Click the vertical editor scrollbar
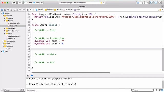The image size is (164, 92). click(x=163, y=60)
